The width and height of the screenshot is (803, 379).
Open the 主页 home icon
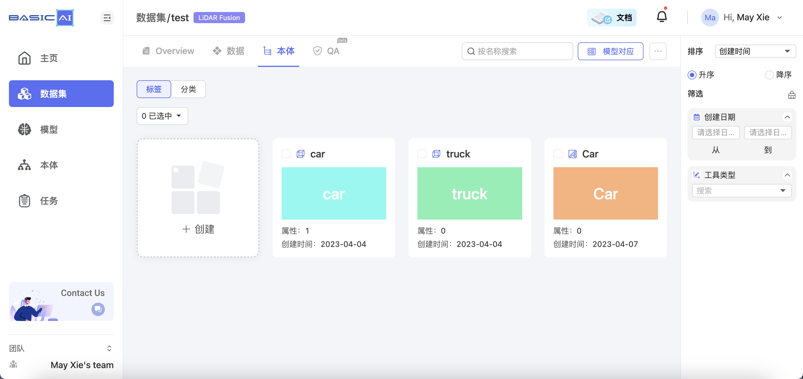point(24,58)
